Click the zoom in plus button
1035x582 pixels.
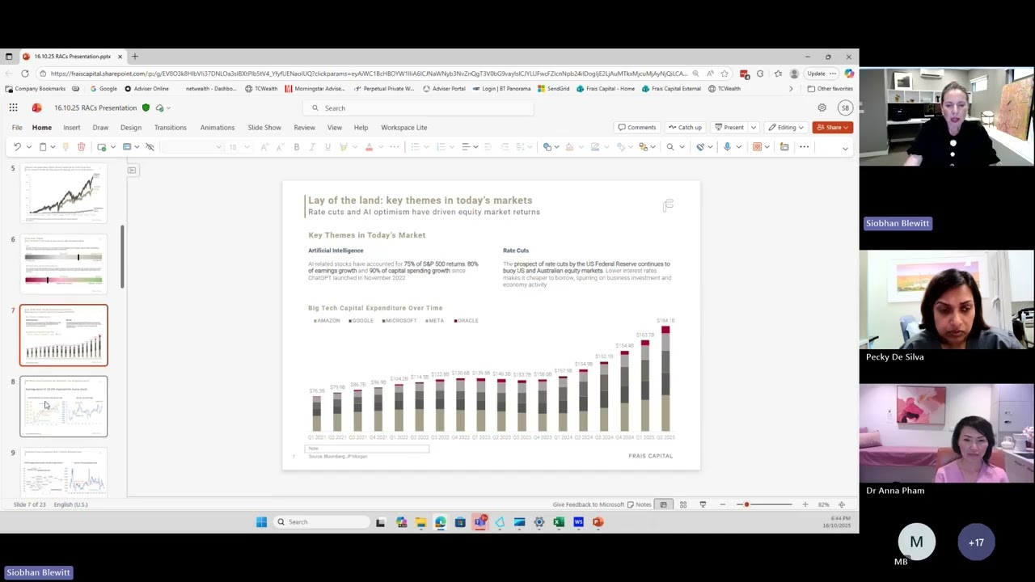click(805, 504)
